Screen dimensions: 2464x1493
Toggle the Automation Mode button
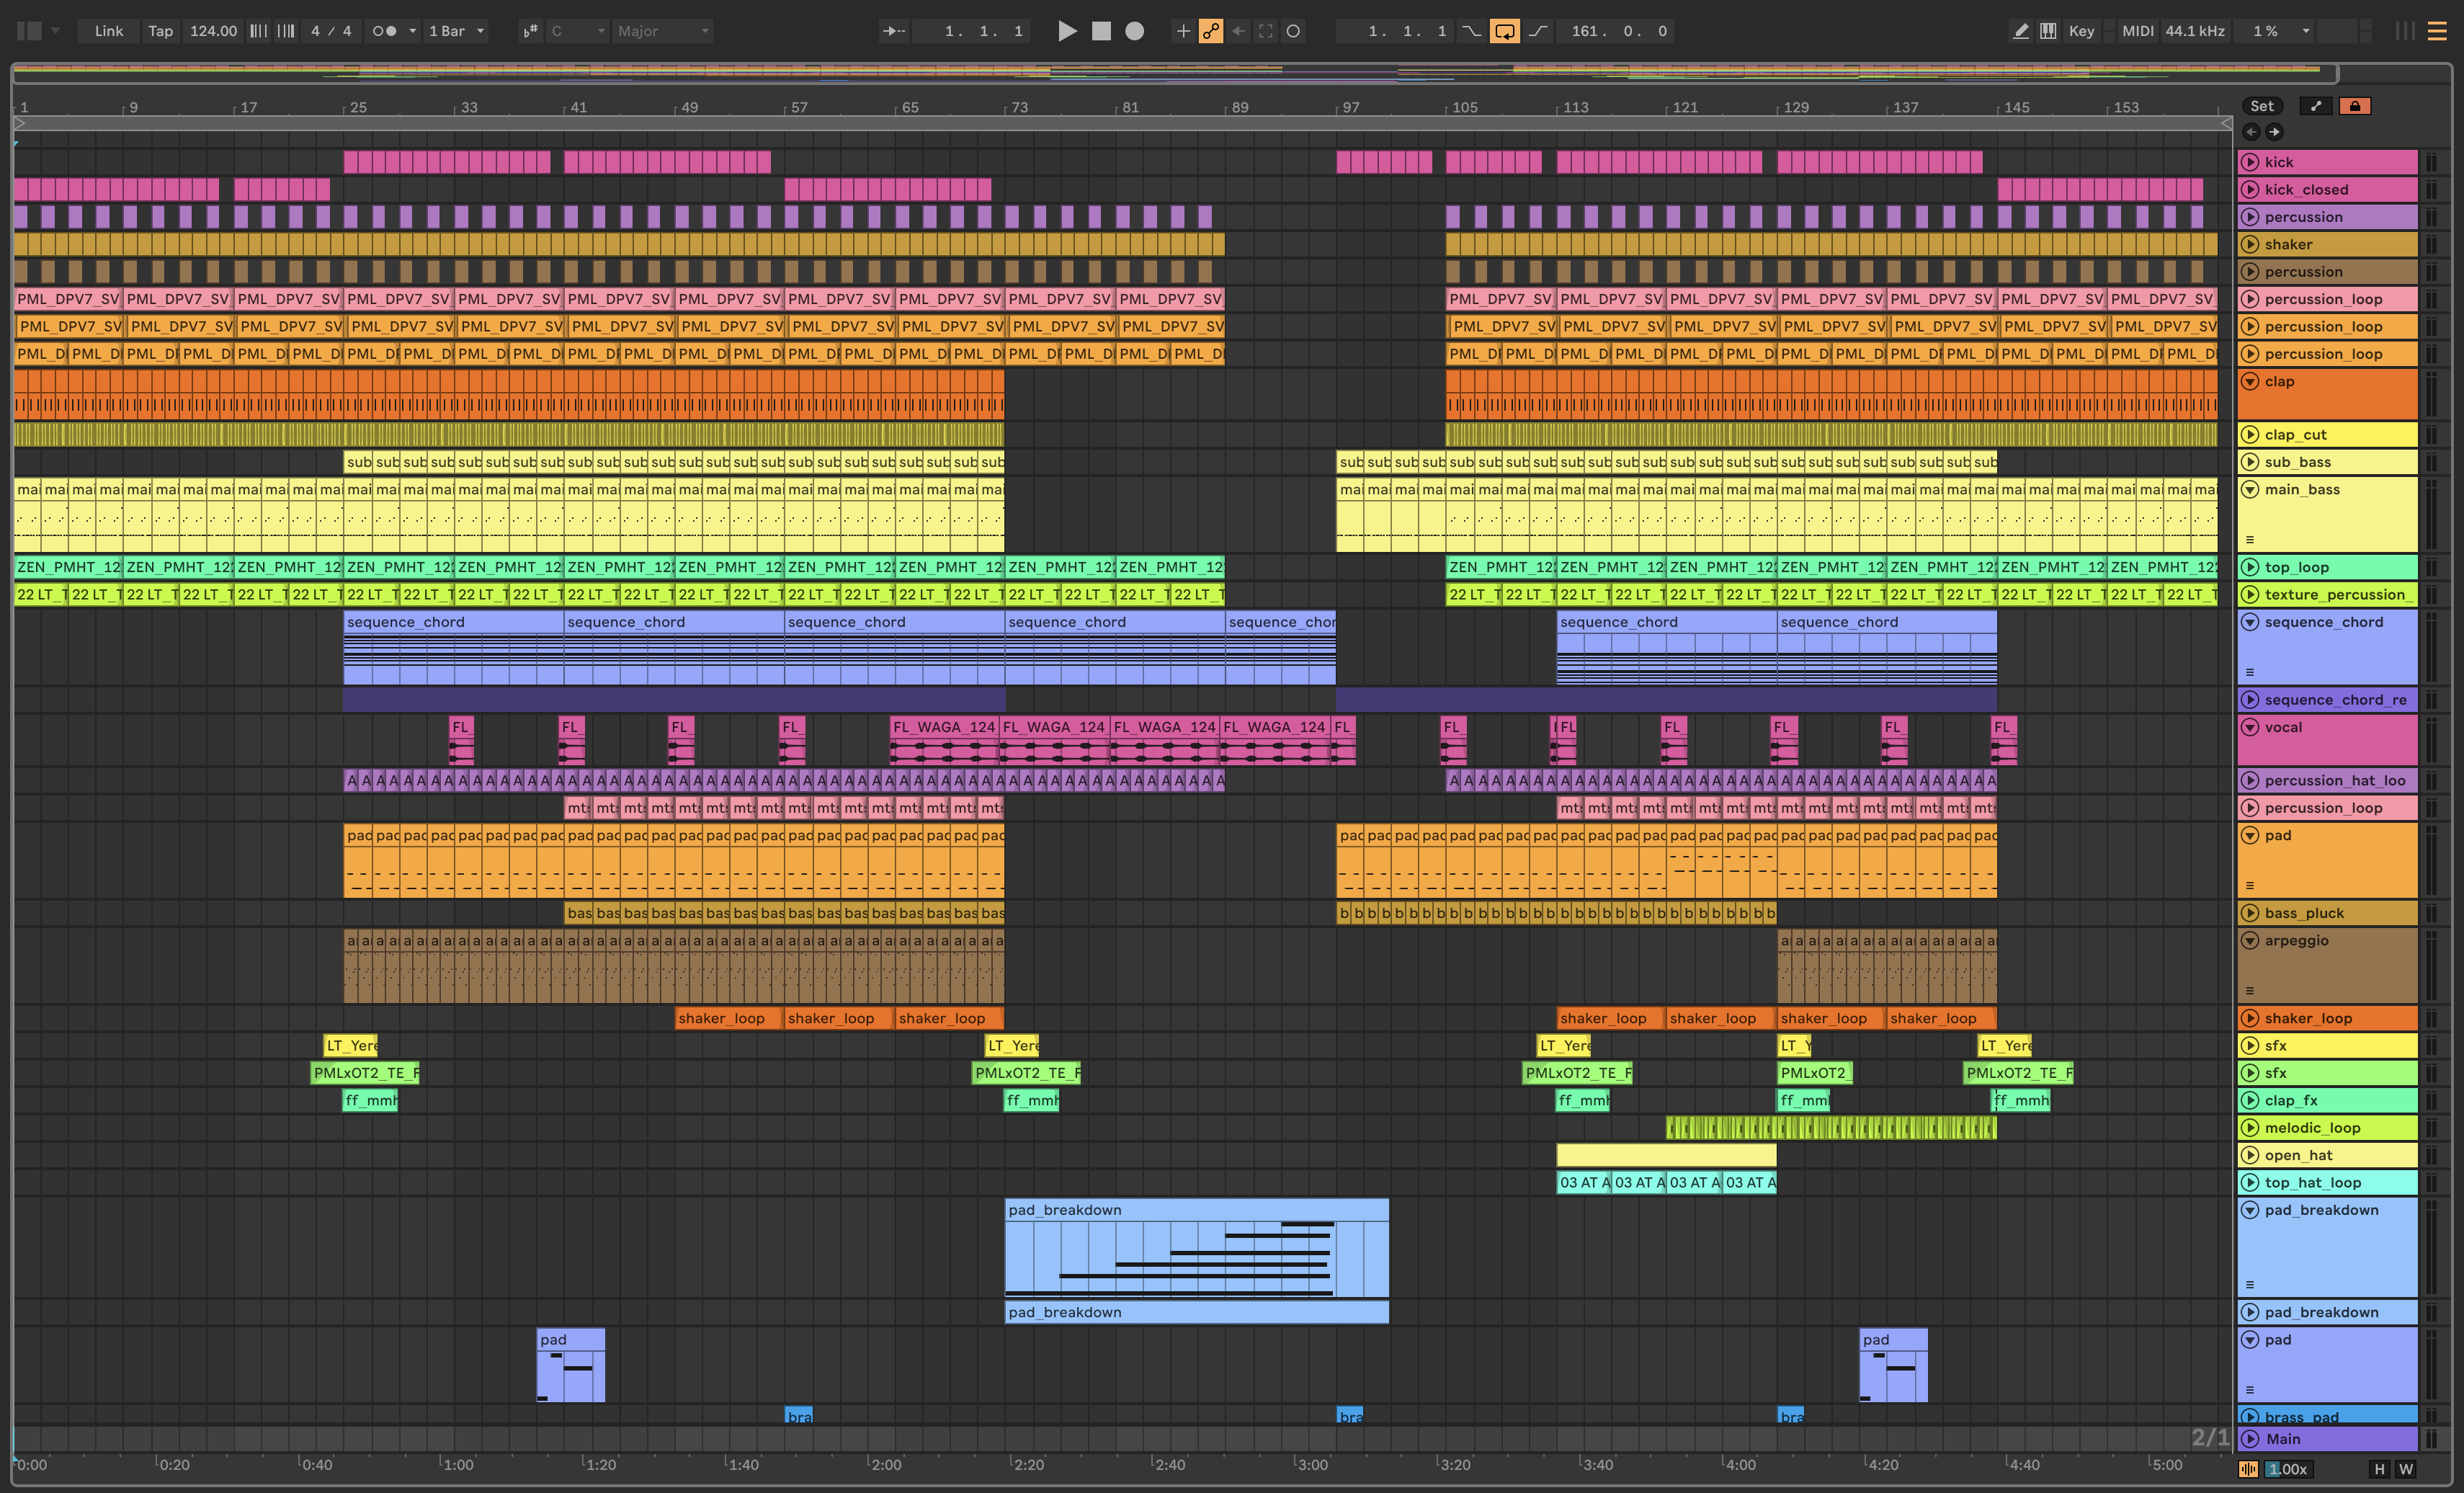2316,106
